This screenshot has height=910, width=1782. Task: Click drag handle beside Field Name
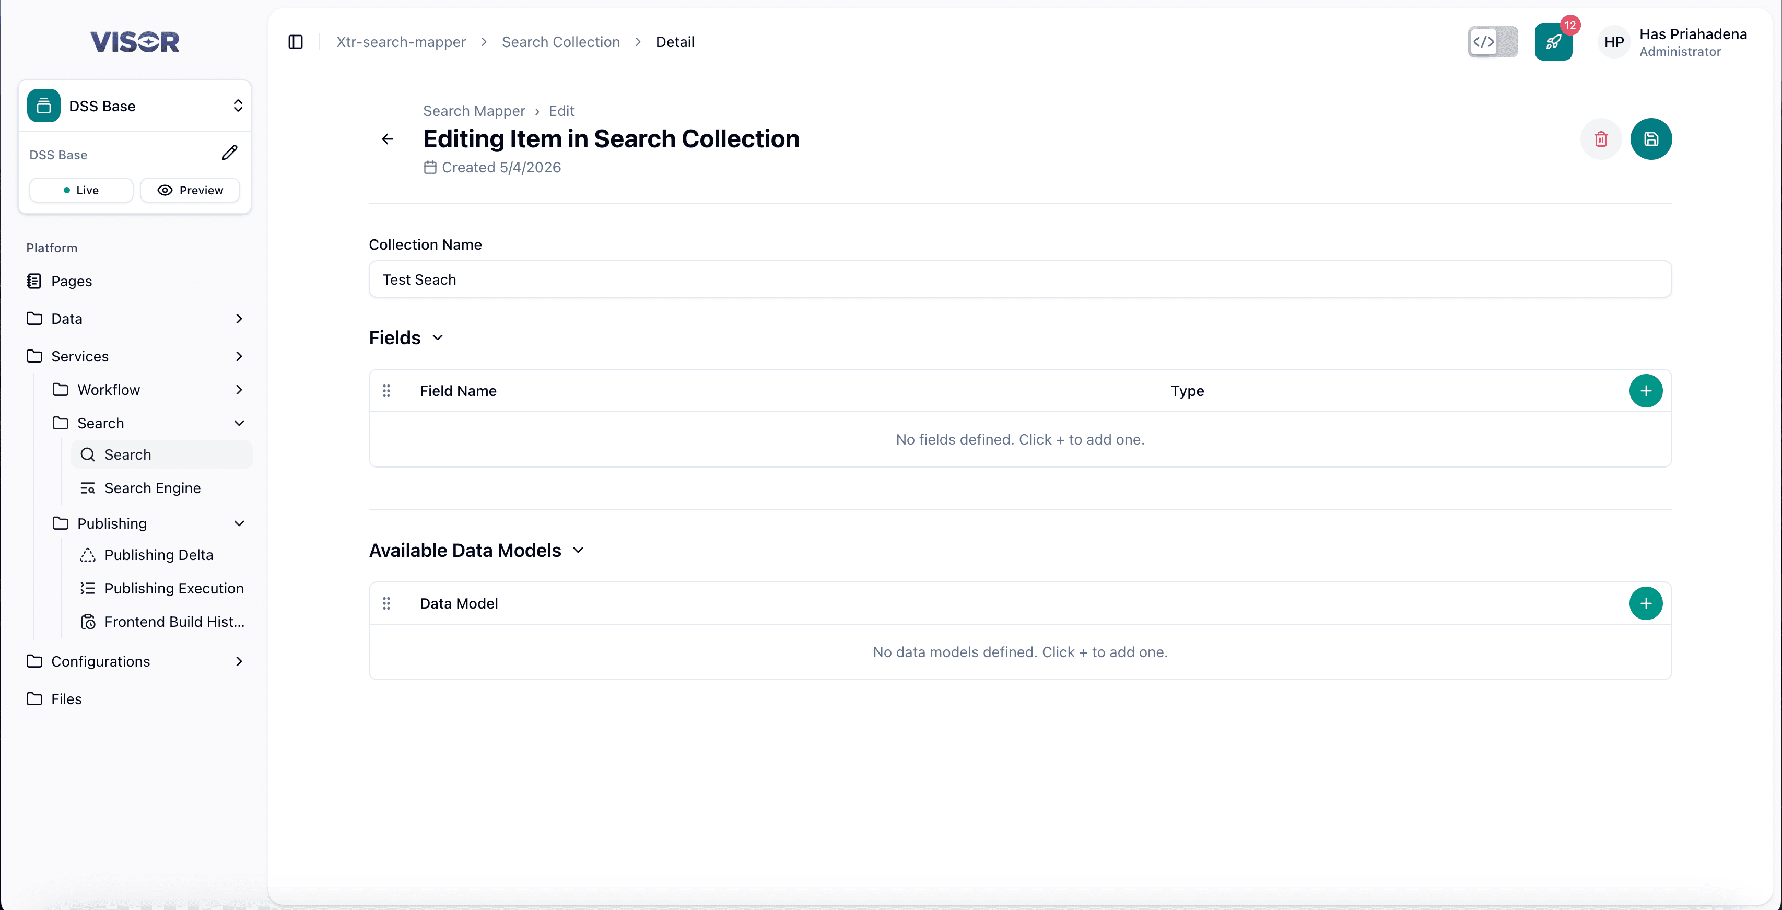386,391
